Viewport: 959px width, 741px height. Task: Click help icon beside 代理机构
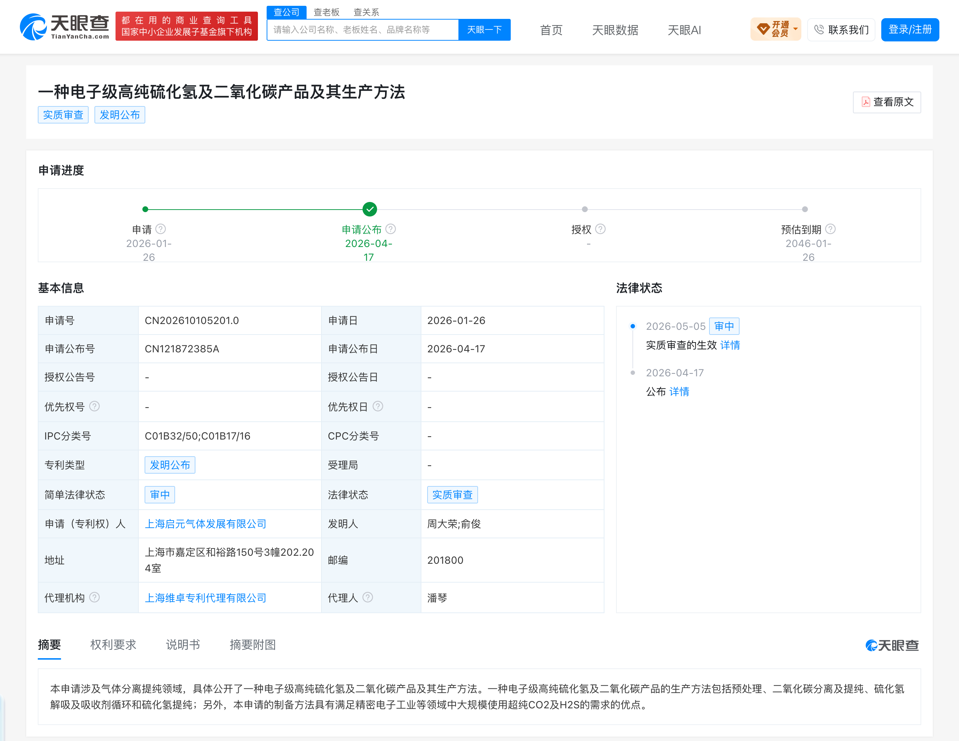click(94, 598)
